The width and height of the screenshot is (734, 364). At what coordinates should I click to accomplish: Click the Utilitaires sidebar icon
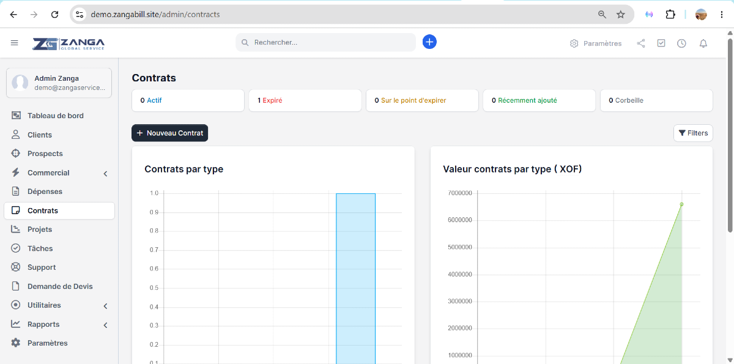pyautogui.click(x=16, y=305)
